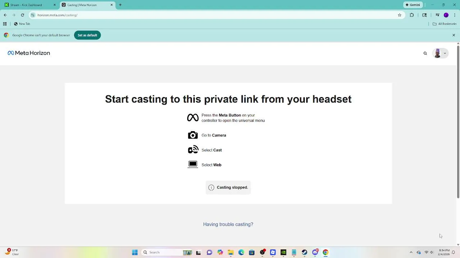The image size is (460, 258).
Task: Click the Web monitor instruction icon
Action: click(x=193, y=164)
